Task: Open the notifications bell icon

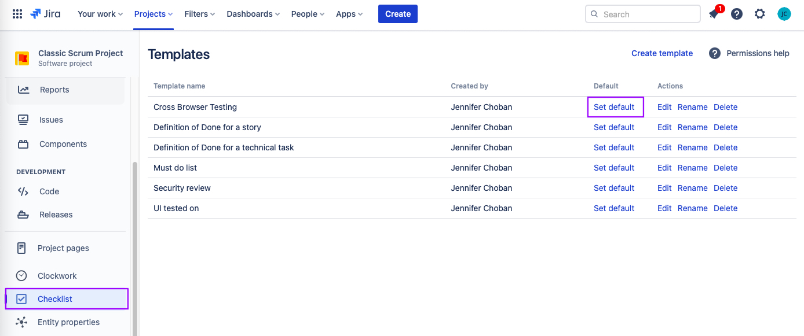Action: click(714, 14)
